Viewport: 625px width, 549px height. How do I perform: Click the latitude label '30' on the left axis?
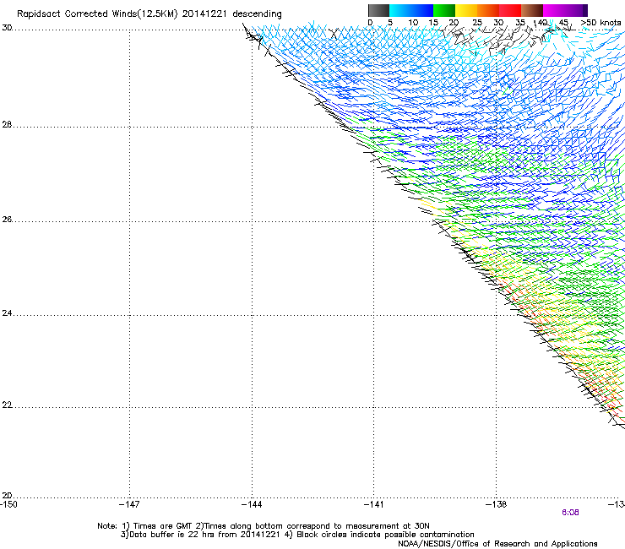point(7,28)
